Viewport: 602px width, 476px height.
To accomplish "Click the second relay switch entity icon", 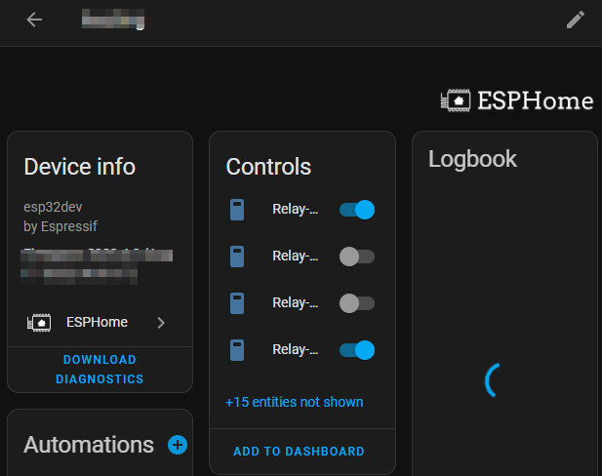I will 236,257.
